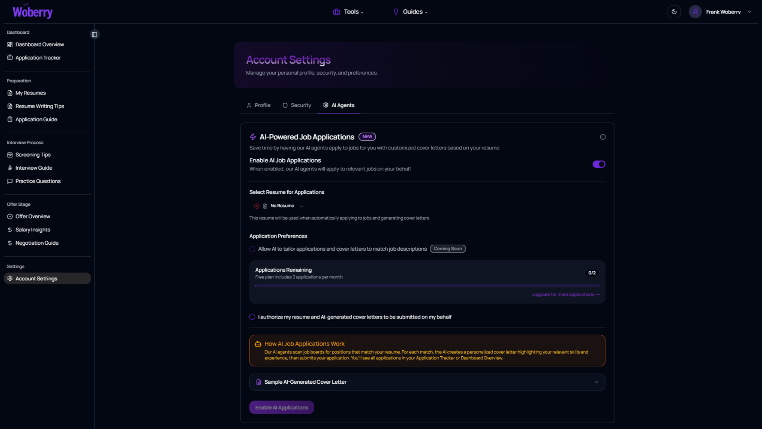Image resolution: width=762 pixels, height=429 pixels.
Task: Open Application Tracker in sidebar
Action: (38, 58)
